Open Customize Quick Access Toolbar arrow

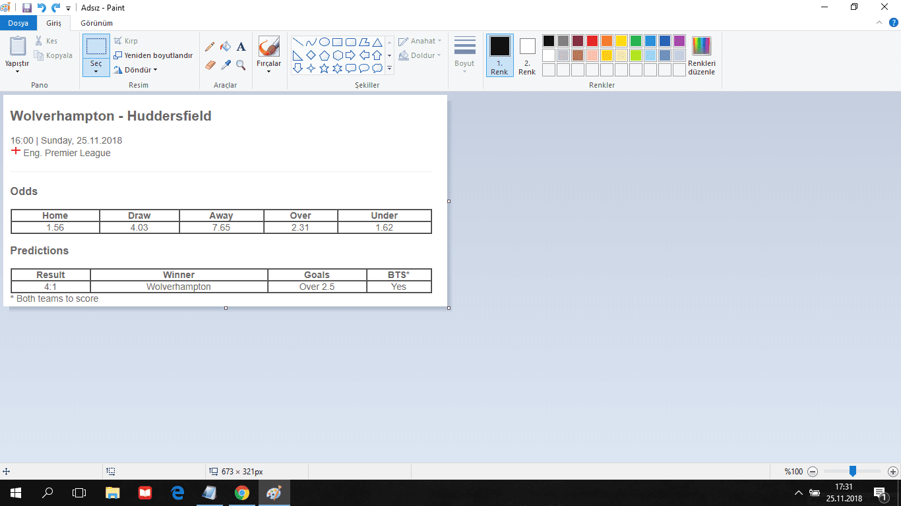(68, 9)
